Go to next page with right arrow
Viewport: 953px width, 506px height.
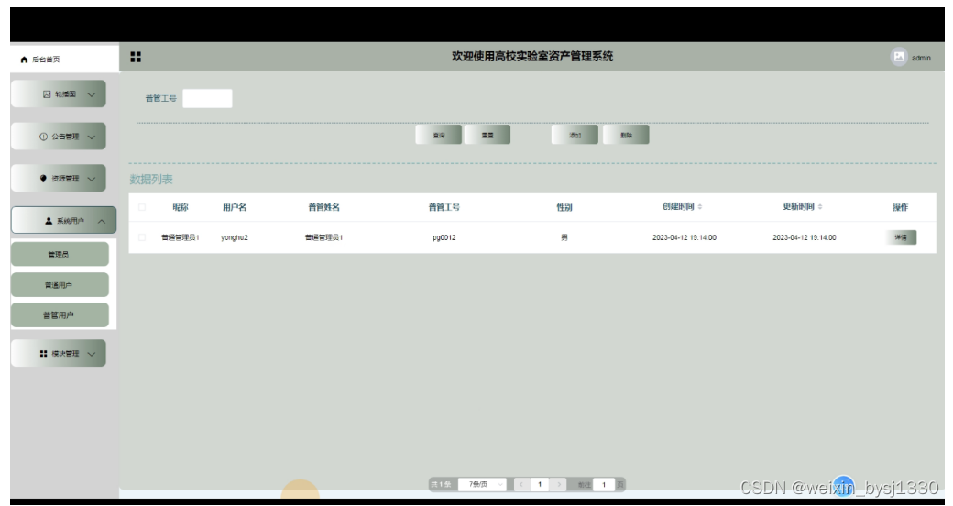559,485
